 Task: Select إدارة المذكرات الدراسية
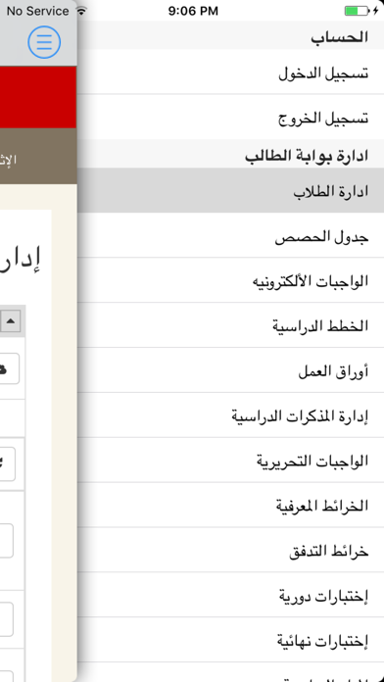[x=230, y=415]
